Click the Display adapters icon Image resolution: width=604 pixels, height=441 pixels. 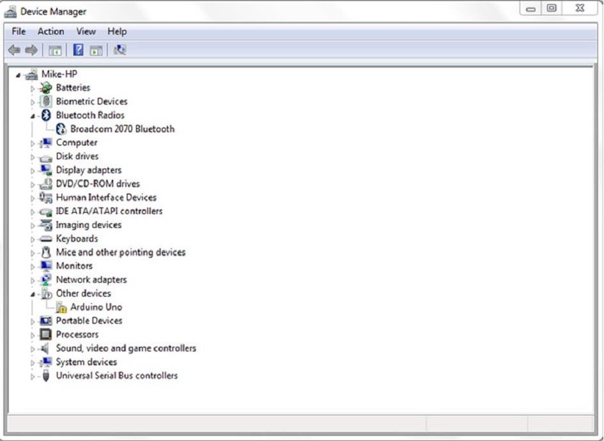click(x=46, y=170)
